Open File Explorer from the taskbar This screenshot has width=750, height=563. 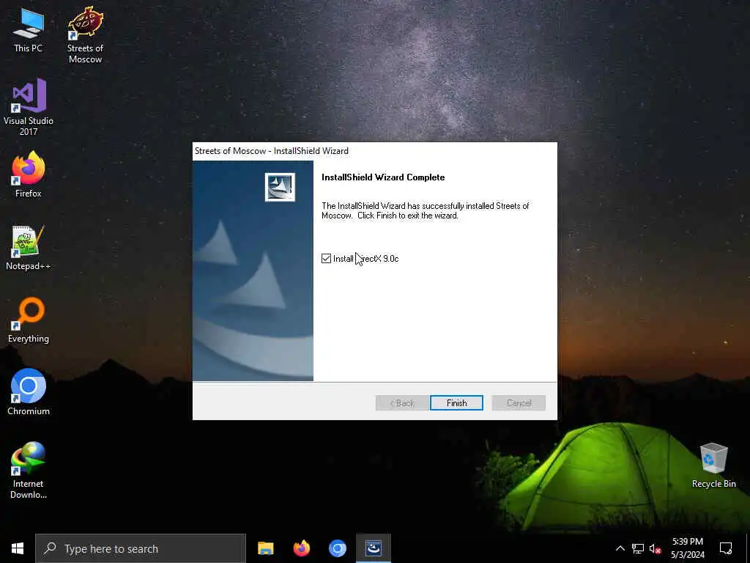(x=265, y=548)
